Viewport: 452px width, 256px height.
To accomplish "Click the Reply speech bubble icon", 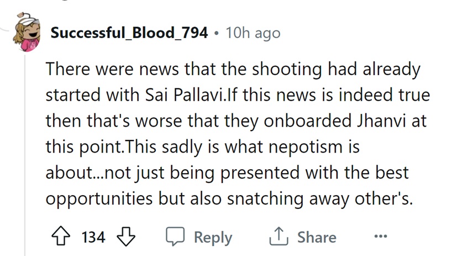I will (177, 237).
